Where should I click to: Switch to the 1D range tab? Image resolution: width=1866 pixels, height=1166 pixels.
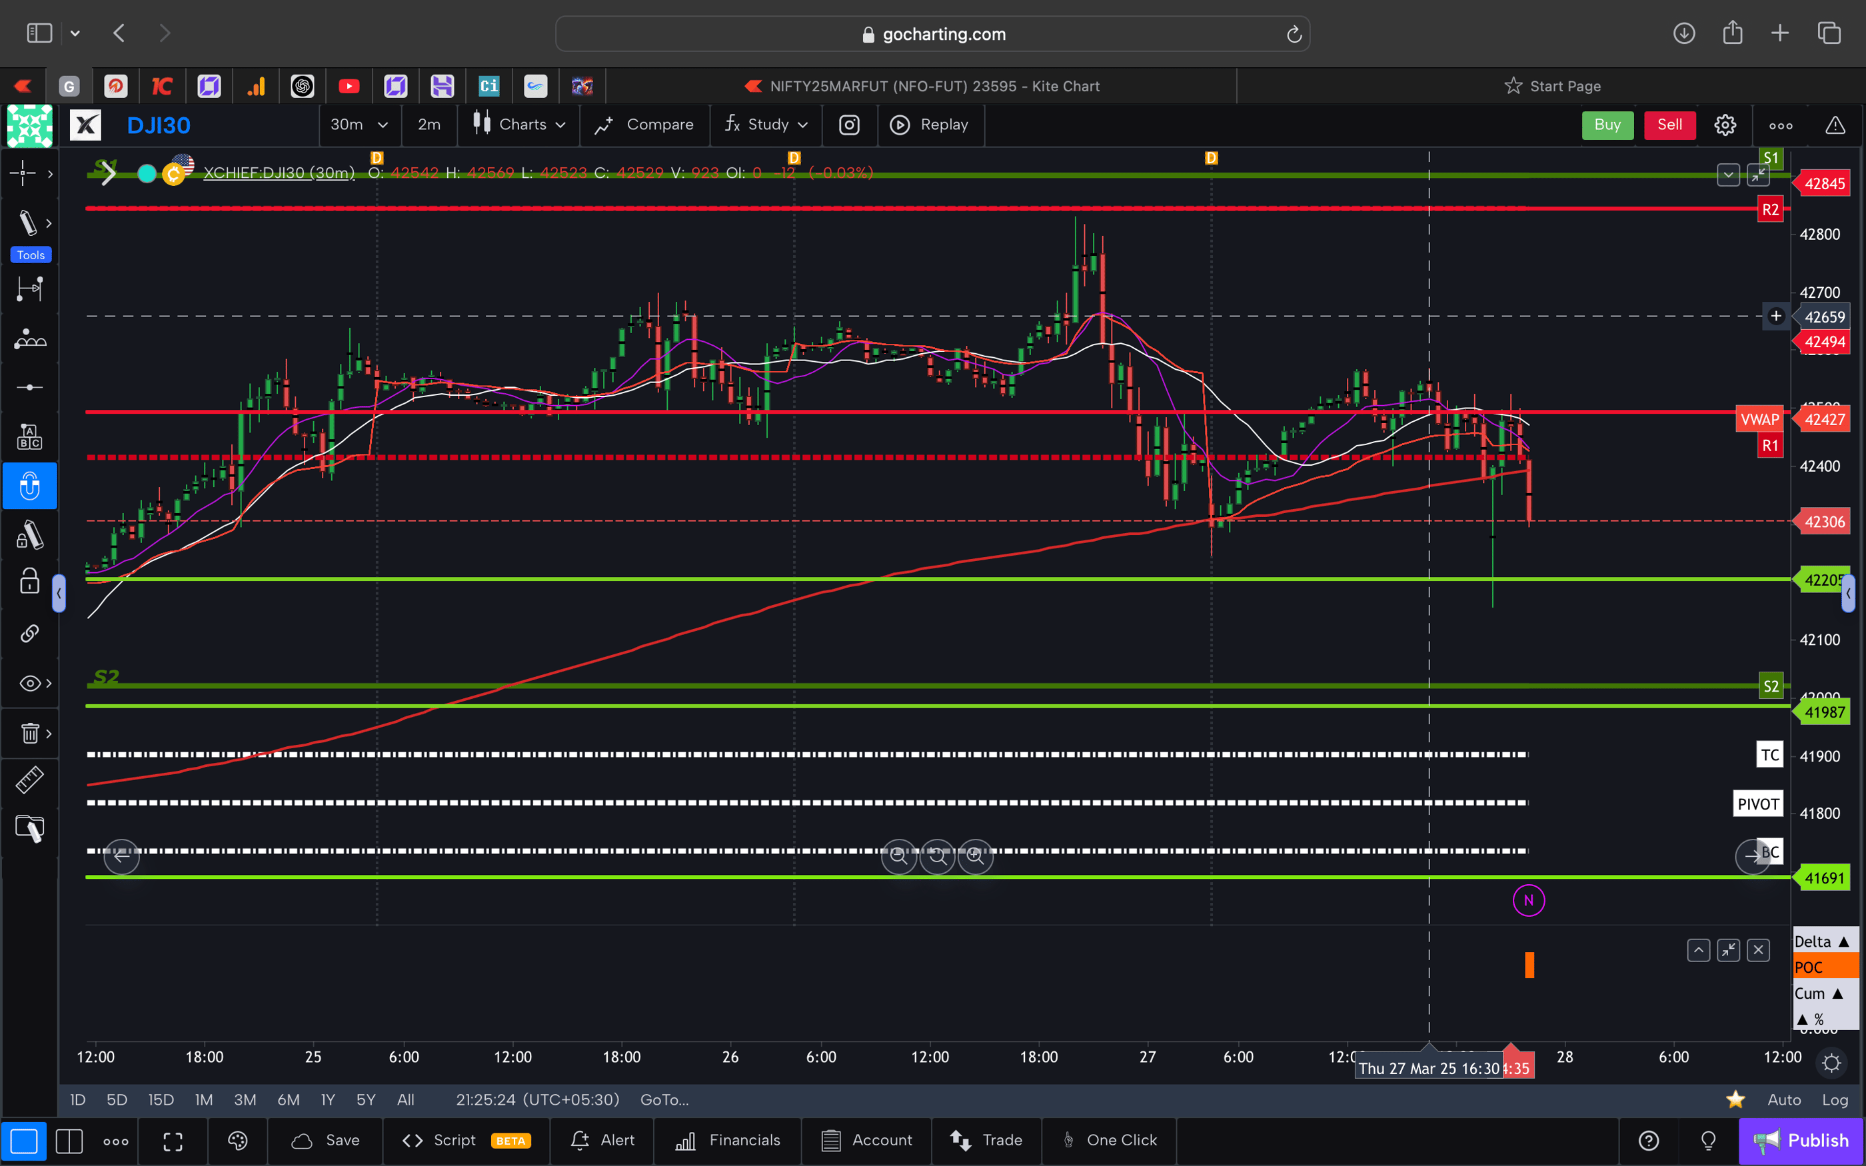77,1099
